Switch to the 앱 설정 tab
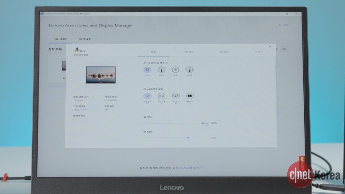 85,39
